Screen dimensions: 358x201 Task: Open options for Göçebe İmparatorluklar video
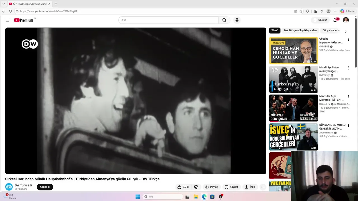tap(348, 39)
